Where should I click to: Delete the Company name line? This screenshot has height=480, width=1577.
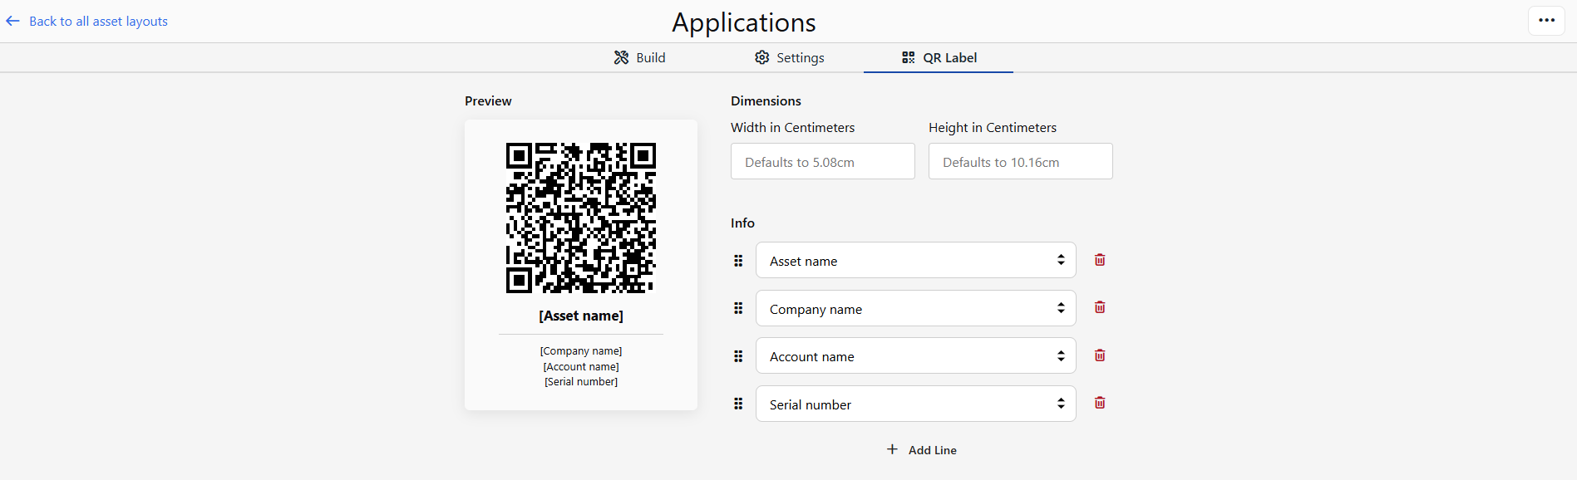coord(1100,307)
